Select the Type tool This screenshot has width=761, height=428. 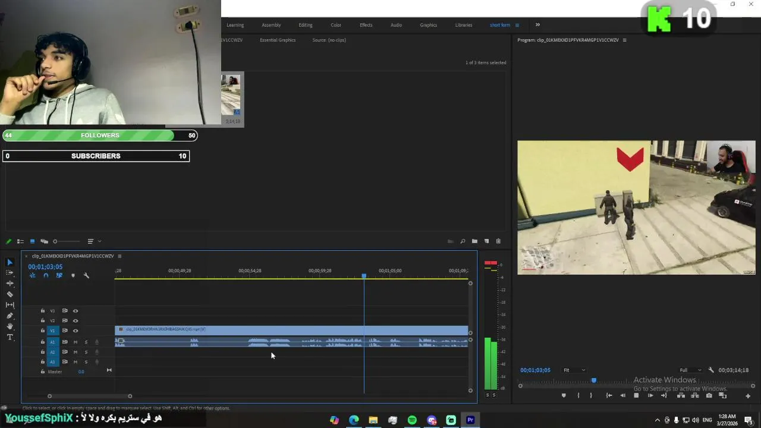tap(10, 337)
